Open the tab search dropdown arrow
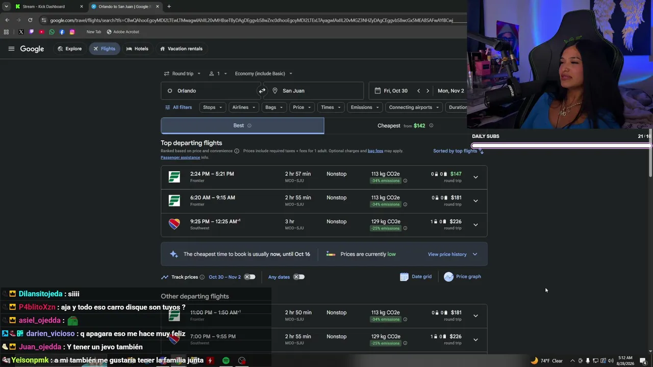Image resolution: width=653 pixels, height=367 pixels. tap(6, 7)
